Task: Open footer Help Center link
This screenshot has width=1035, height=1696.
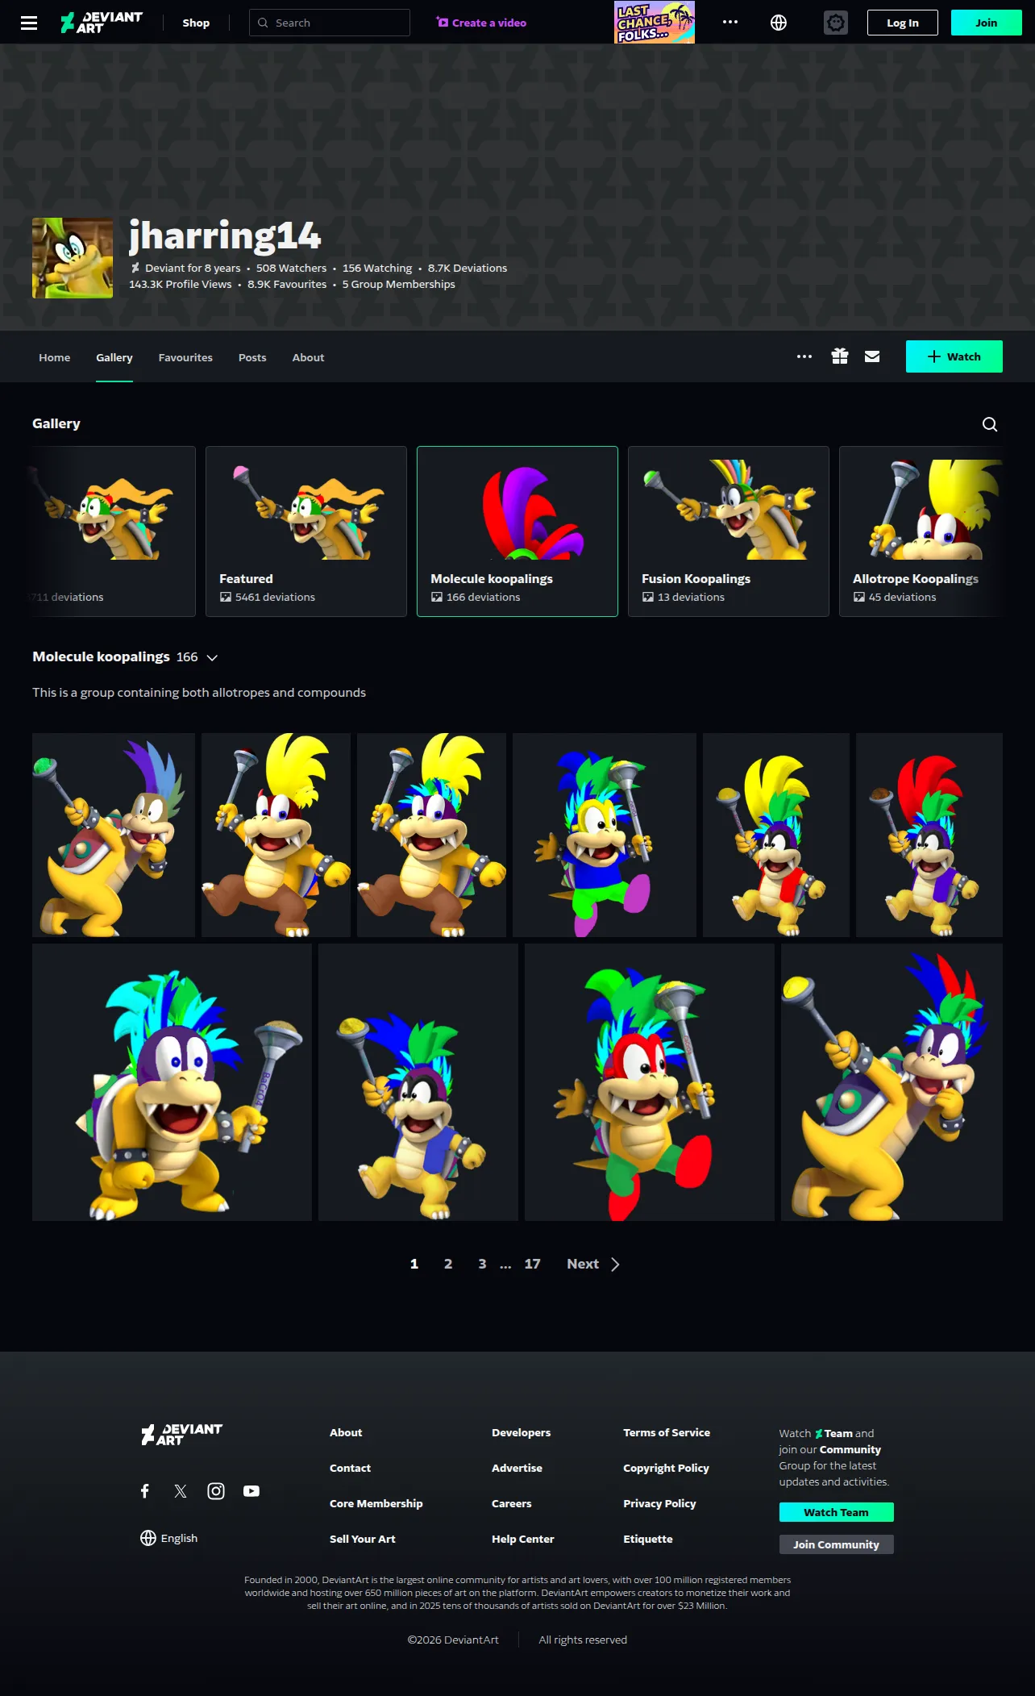Action: coord(523,1539)
